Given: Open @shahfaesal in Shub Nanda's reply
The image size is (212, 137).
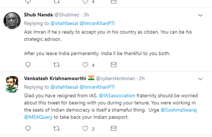Looking at the screenshot, I should click(x=64, y=23).
